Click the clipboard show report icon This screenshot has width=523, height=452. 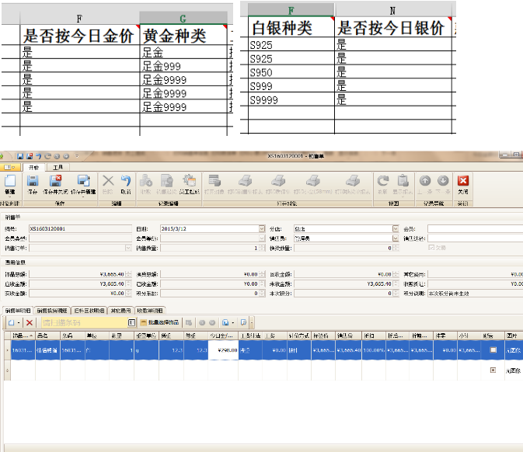[403, 181]
